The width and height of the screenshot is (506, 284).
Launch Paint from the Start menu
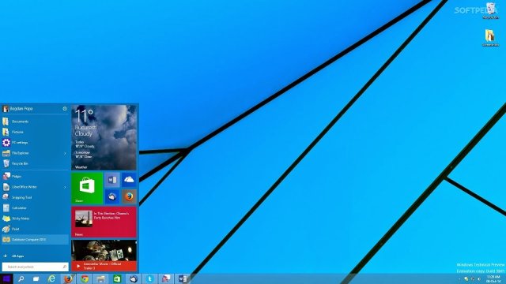pyautogui.click(x=35, y=229)
